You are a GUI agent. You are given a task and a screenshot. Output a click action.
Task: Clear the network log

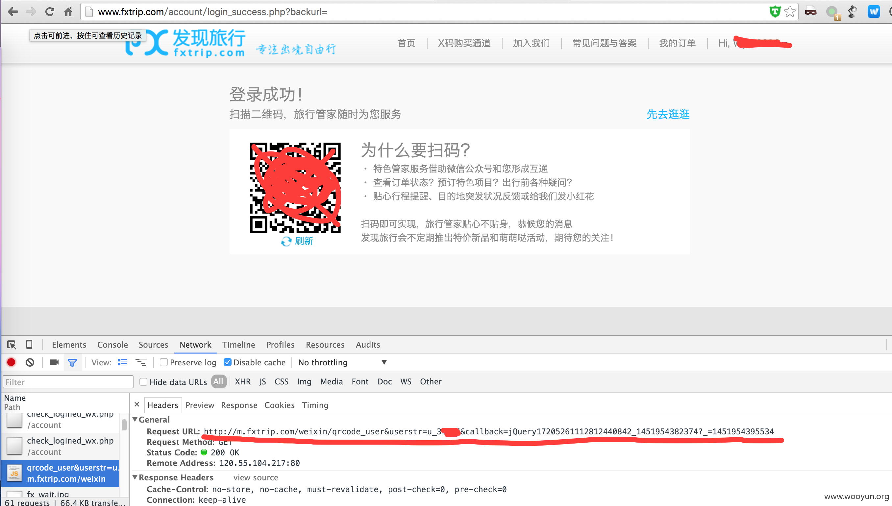[x=30, y=362]
